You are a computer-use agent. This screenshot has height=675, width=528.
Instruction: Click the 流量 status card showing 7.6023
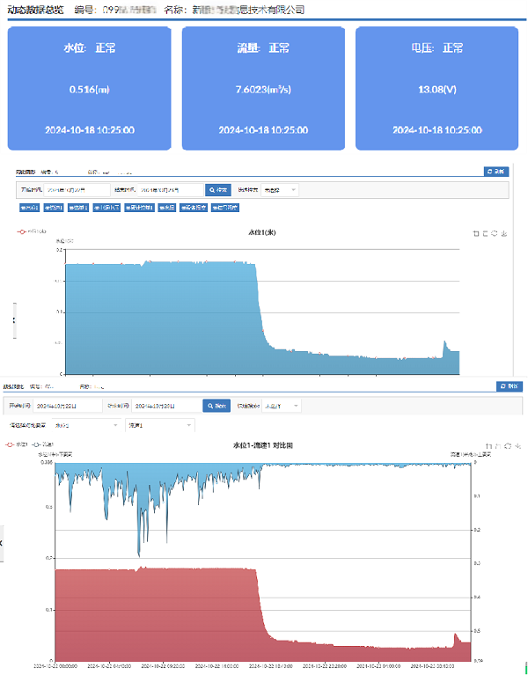(263, 88)
